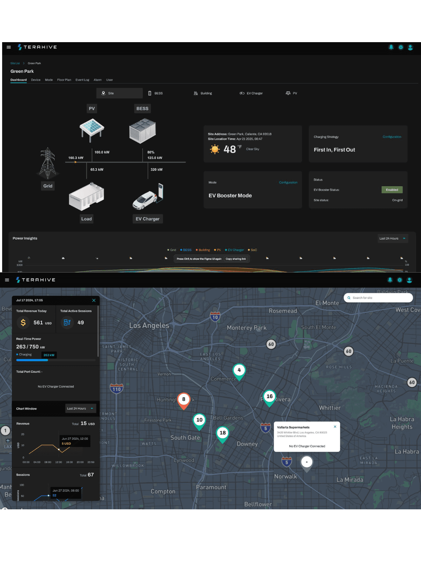The width and height of the screenshot is (421, 562).
Task: Select the EV Charger car illustration
Action: pos(148,197)
